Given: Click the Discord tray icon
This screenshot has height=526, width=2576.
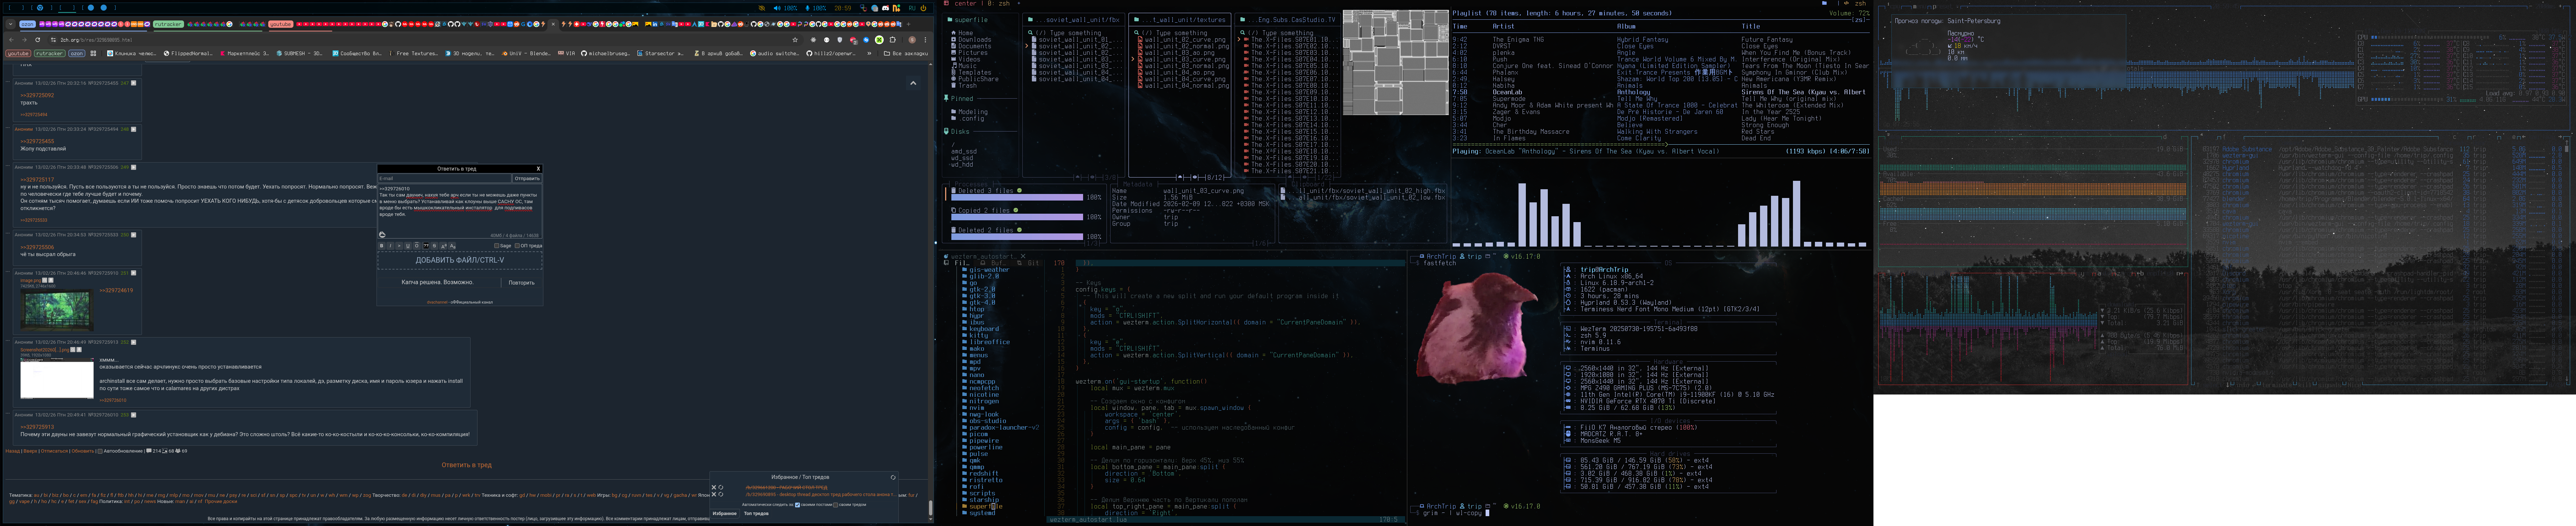Looking at the screenshot, I should (885, 8).
